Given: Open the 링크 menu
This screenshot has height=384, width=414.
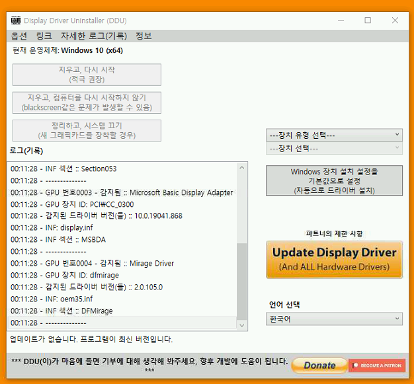Looking at the screenshot, I should coord(44,36).
